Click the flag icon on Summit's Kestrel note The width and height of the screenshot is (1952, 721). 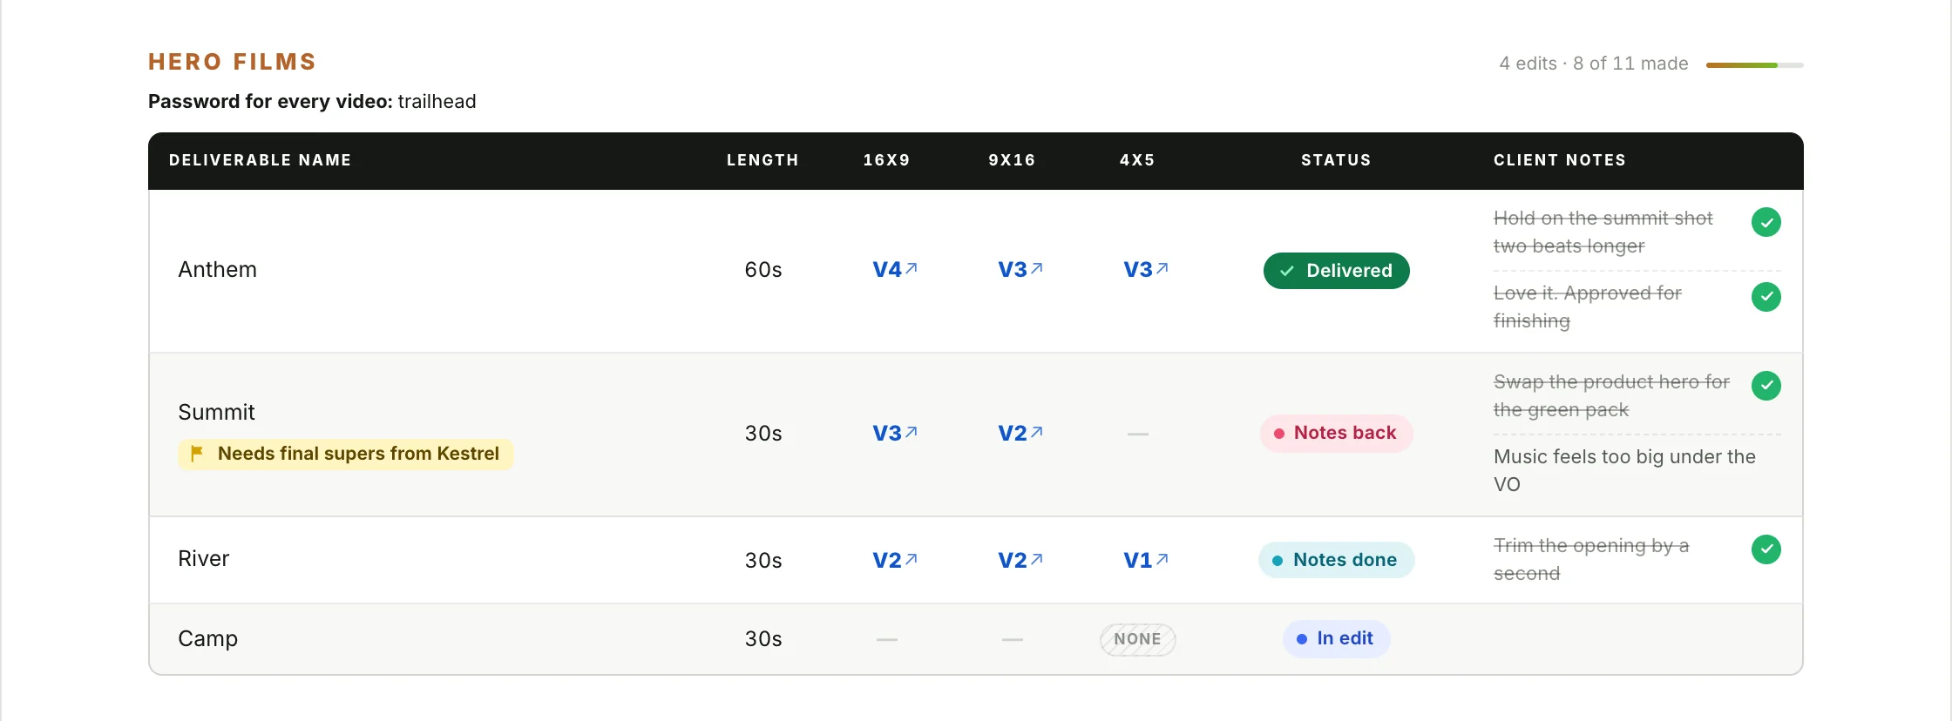197,454
